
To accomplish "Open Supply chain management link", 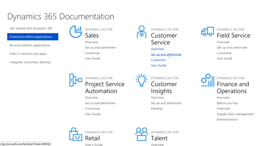I will click(x=235, y=114).
